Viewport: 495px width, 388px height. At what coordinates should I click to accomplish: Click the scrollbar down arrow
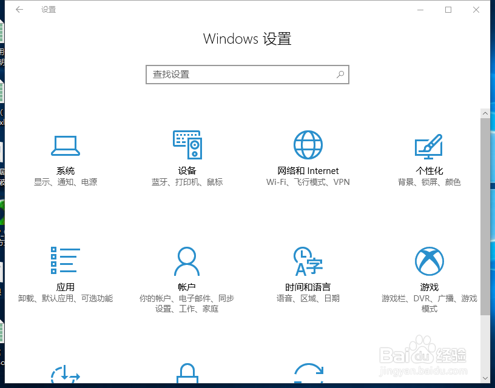(x=485, y=378)
